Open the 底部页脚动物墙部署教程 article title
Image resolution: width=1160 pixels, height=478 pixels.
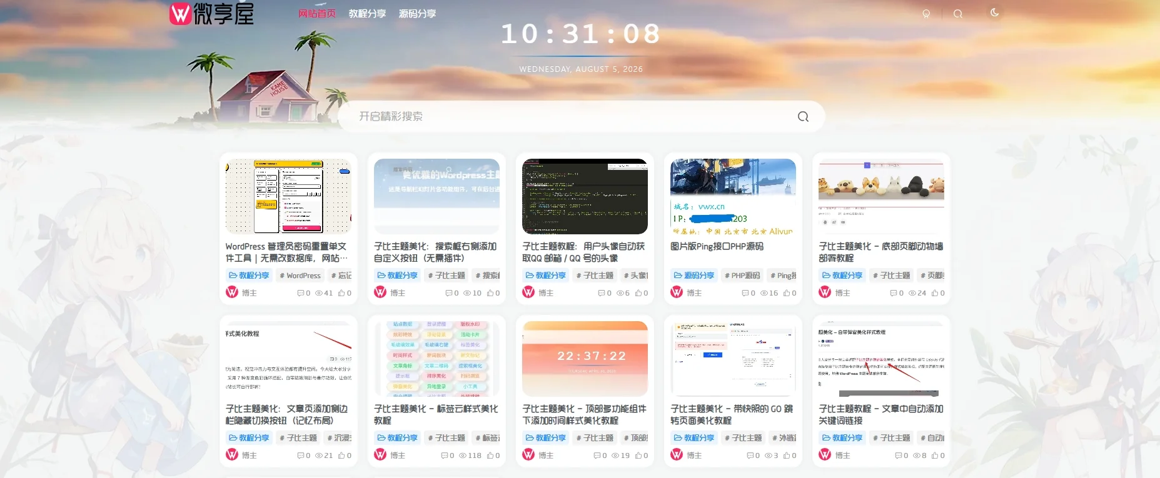click(881, 252)
